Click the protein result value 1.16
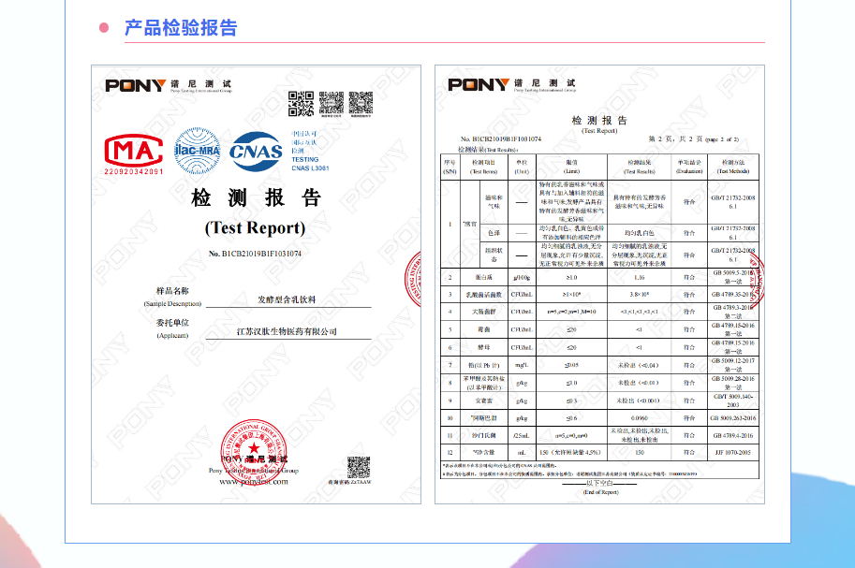Image resolution: width=855 pixels, height=568 pixels. pyautogui.click(x=639, y=278)
